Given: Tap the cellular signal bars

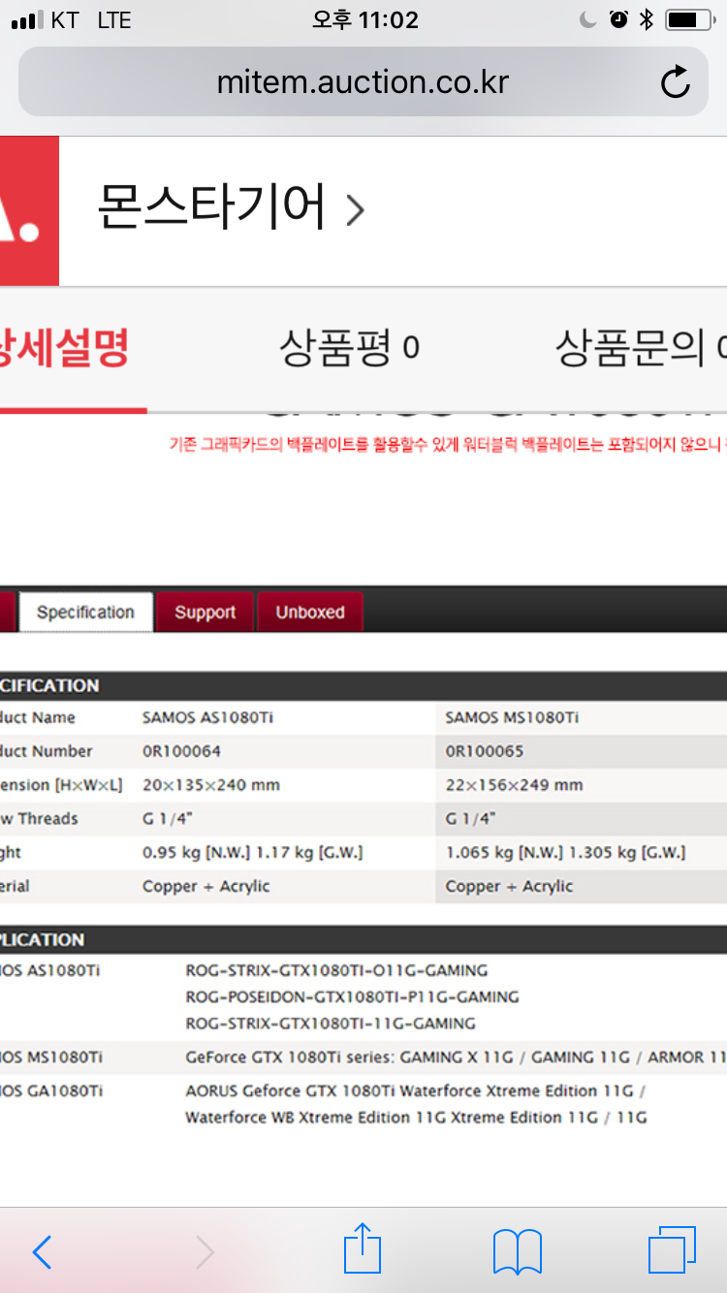Looking at the screenshot, I should pos(27,21).
